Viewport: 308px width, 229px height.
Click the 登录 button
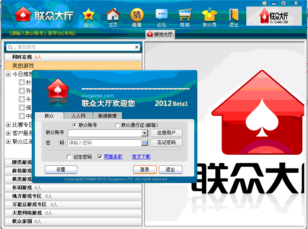coord(145,170)
